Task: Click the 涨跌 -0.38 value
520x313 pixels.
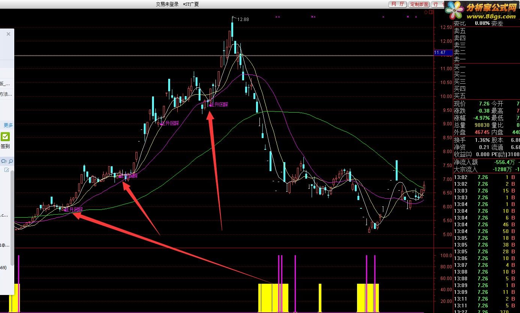Action: (483, 111)
